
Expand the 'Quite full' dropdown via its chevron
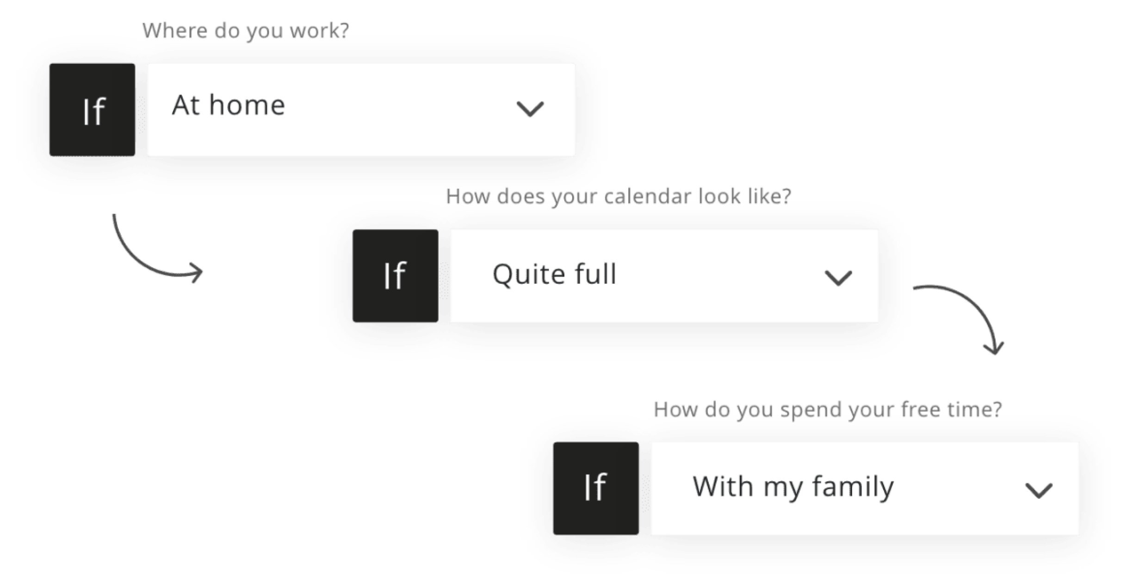(838, 278)
